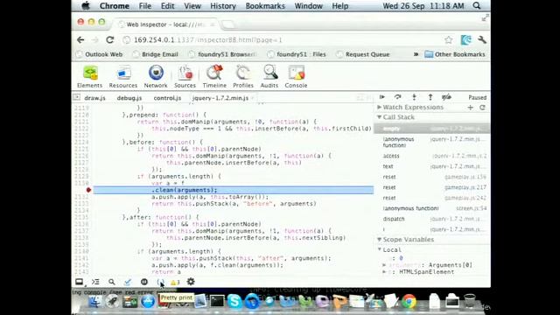The height and width of the screenshot is (315, 560).
Task: Close the jquery-1.7.2.min.js tab
Action: [x=253, y=98]
